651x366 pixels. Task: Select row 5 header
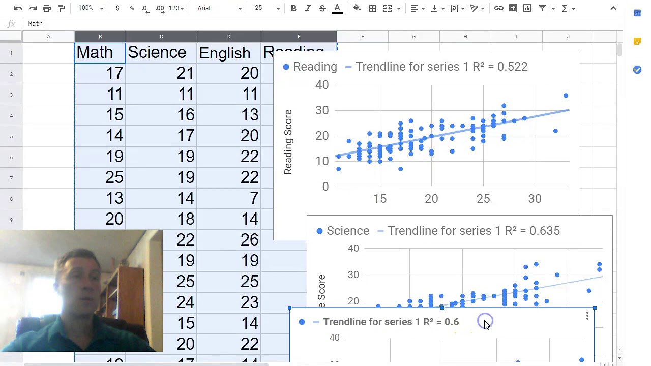(11, 136)
